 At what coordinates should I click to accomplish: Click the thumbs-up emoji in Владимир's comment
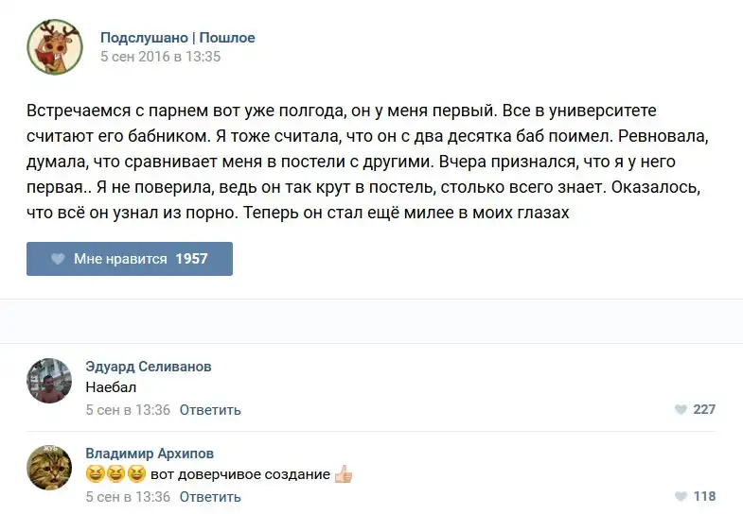tap(344, 474)
